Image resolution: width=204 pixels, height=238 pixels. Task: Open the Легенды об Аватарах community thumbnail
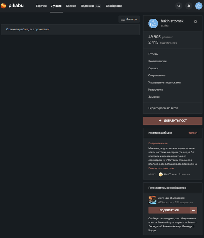(152, 200)
